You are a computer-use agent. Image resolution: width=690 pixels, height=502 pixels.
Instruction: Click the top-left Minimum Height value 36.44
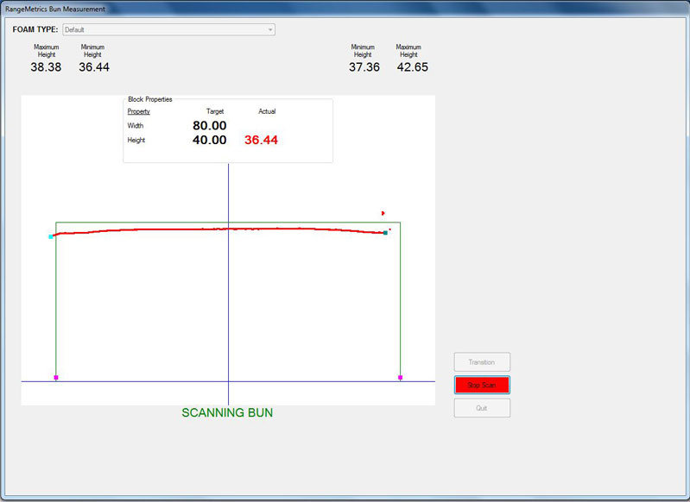pos(94,67)
